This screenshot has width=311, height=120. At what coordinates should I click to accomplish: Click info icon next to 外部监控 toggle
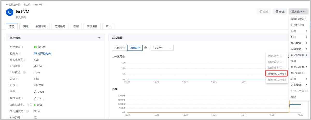(145, 48)
